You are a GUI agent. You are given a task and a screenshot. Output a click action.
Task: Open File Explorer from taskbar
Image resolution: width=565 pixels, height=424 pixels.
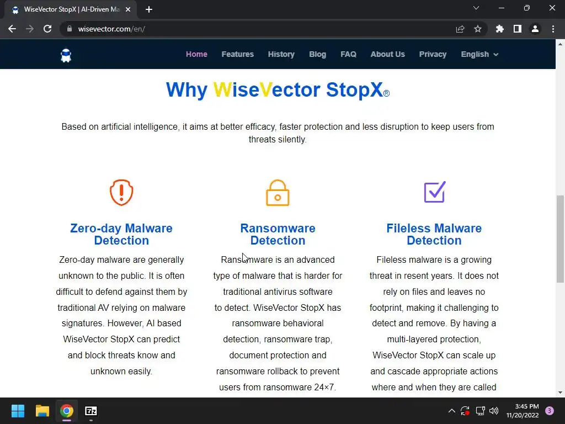click(x=42, y=411)
